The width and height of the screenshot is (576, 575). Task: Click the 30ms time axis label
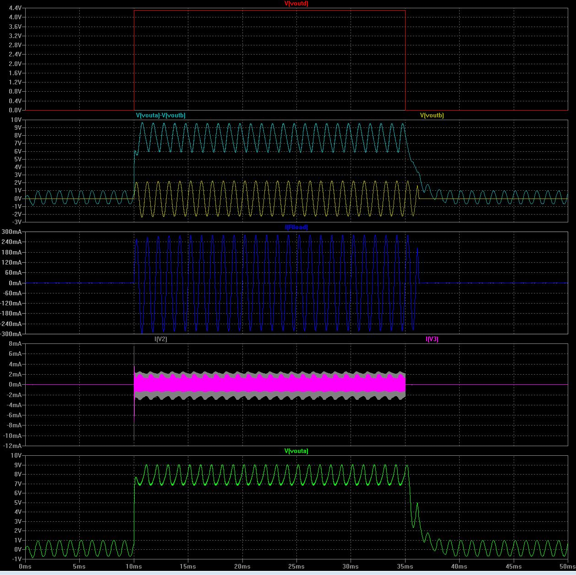pos(351,567)
